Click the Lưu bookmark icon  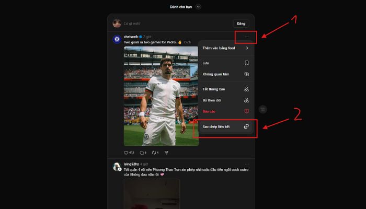click(x=246, y=63)
